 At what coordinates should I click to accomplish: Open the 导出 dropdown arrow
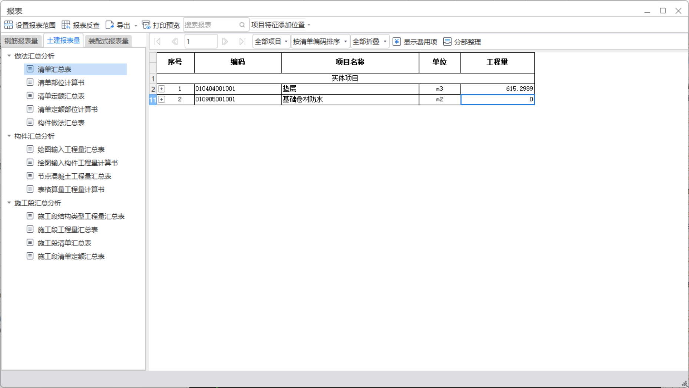pyautogui.click(x=136, y=26)
